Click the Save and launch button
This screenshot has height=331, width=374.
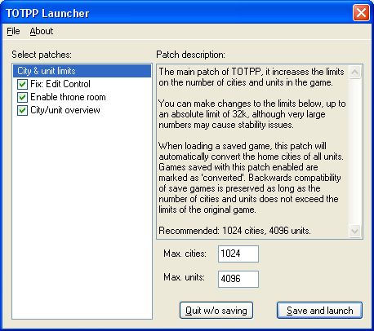(x=319, y=311)
